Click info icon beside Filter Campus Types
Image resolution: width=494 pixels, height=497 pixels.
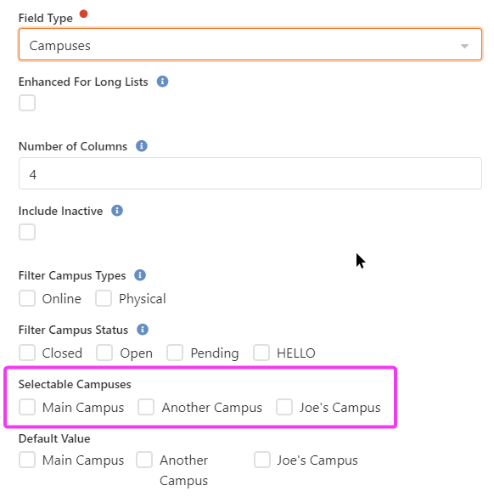pos(140,275)
